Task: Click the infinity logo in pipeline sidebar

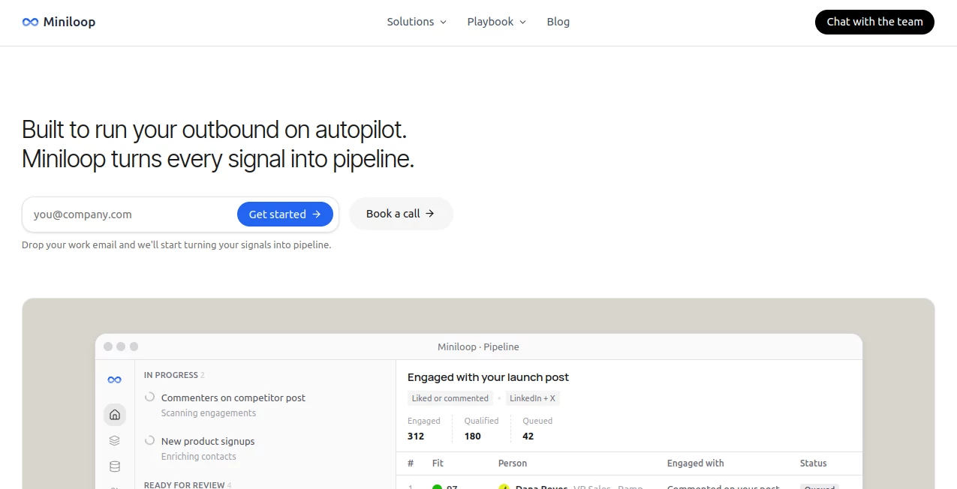Action: tap(114, 380)
